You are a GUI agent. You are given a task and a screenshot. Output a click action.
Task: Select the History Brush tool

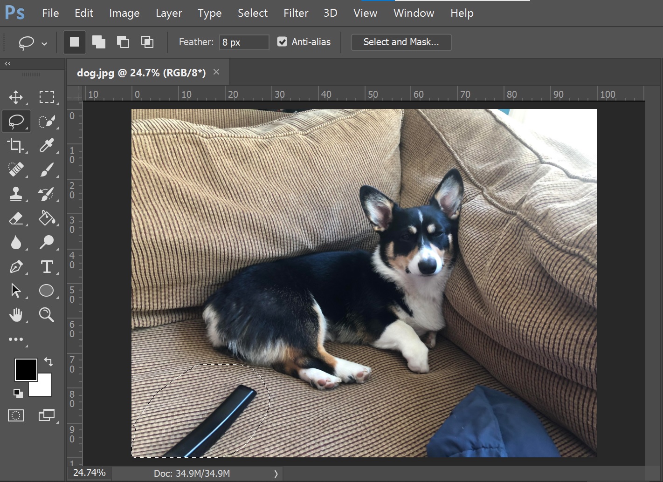[x=47, y=194]
